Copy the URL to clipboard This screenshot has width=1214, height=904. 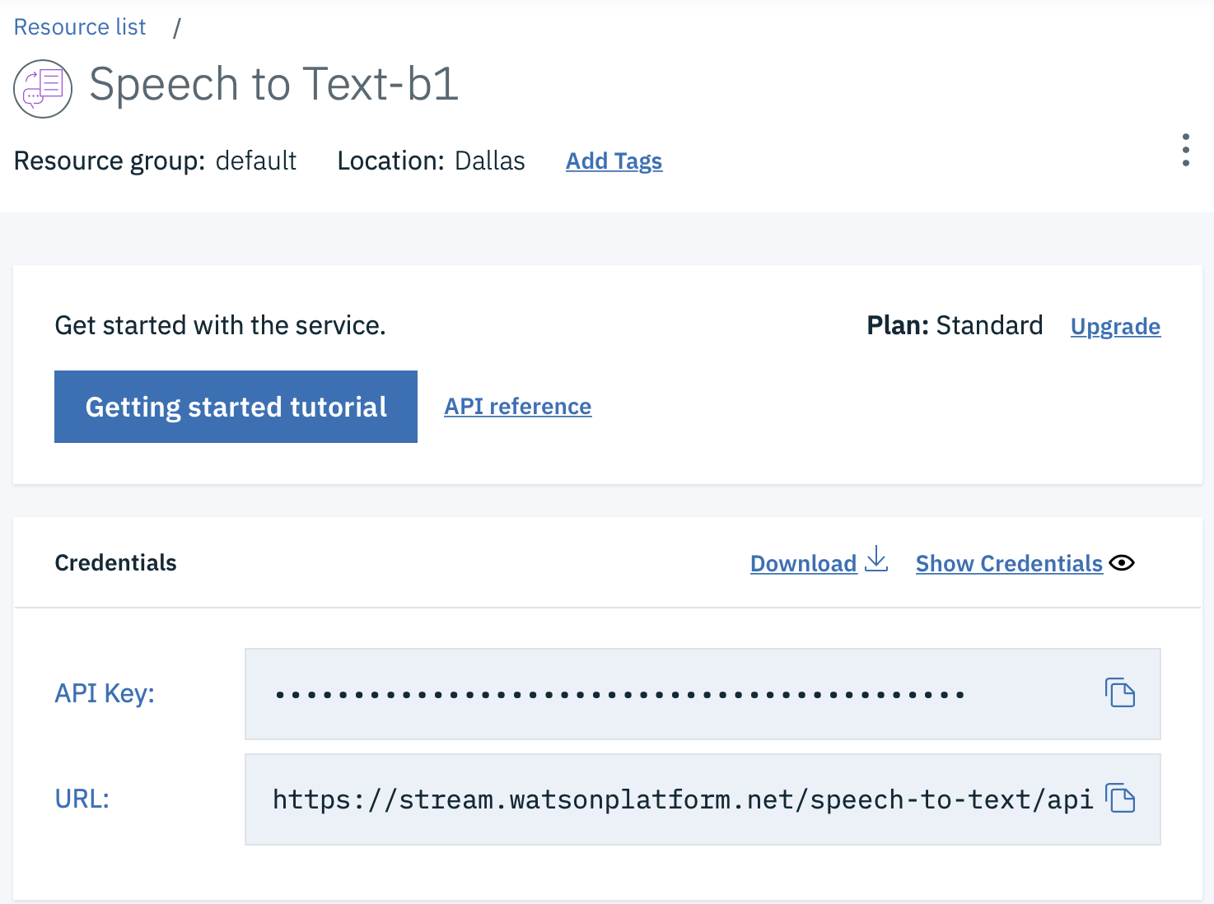[1120, 799]
